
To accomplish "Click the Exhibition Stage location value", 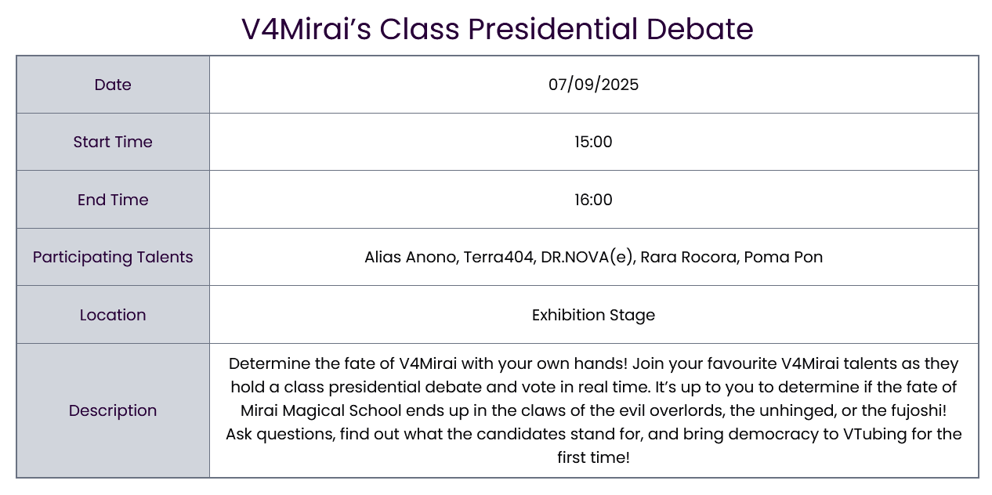I will point(593,315).
